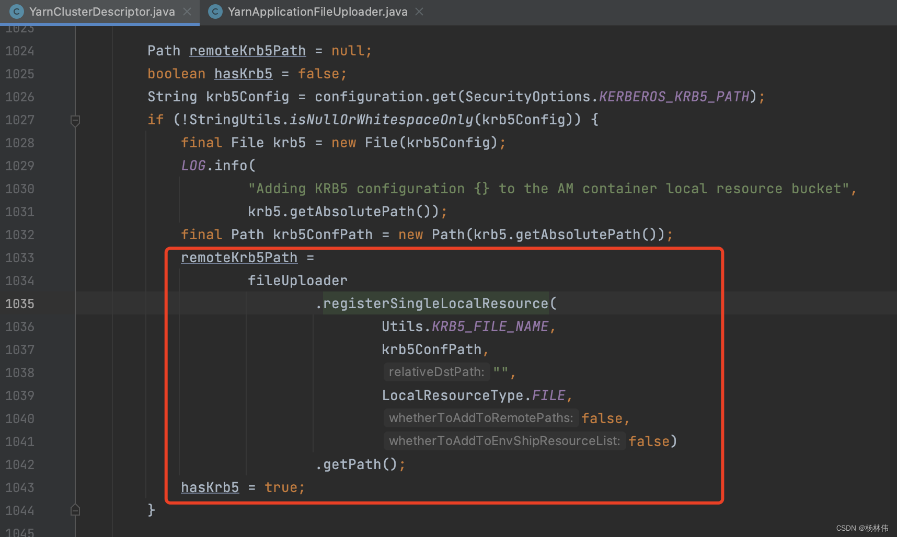Viewport: 897px width, 537px height.
Task: Collapse the if block at line 1027
Action: [75, 121]
